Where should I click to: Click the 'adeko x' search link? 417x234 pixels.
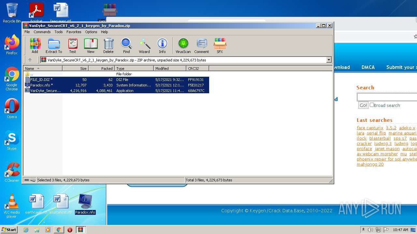point(407,128)
